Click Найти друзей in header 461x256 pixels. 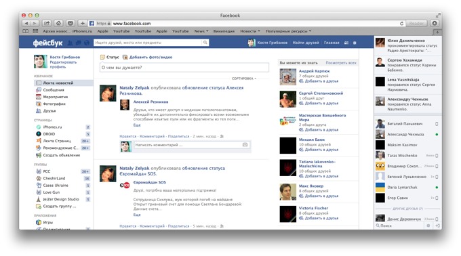306,43
